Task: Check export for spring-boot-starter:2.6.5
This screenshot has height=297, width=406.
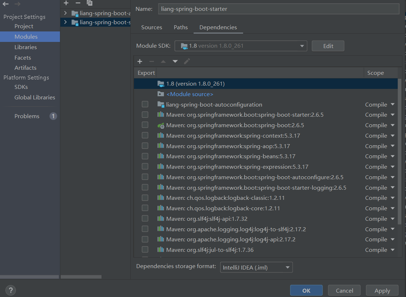Action: click(x=145, y=115)
